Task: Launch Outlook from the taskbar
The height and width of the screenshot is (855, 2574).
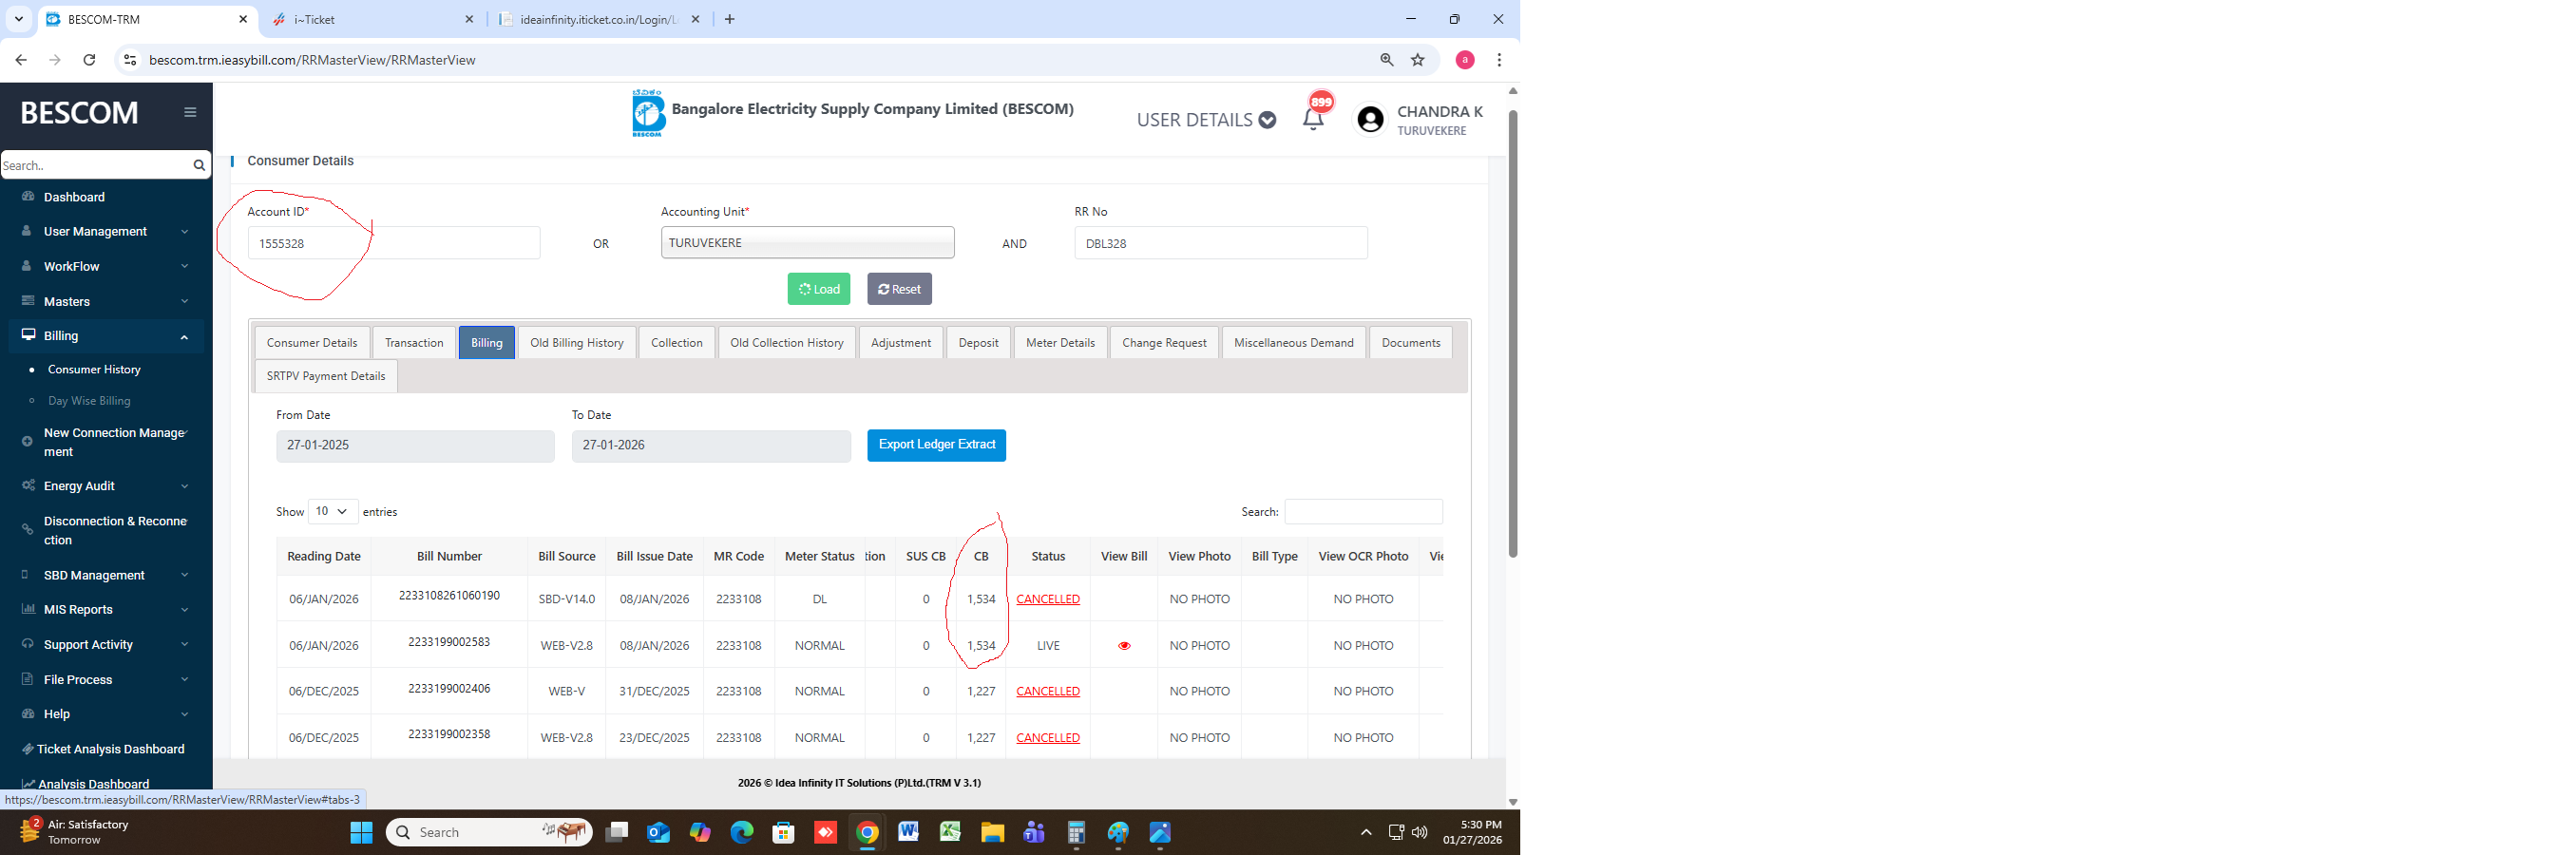Action: (x=658, y=832)
